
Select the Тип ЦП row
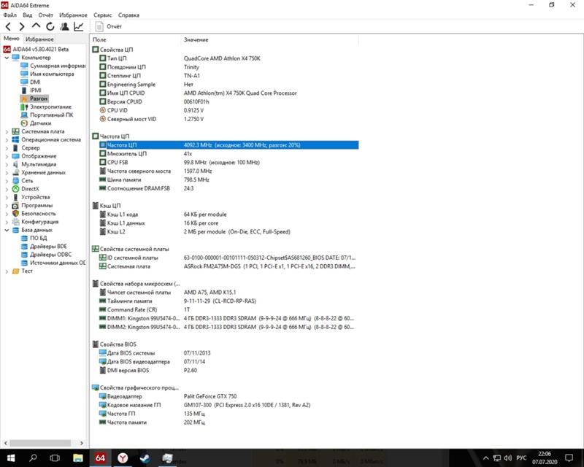coord(225,58)
